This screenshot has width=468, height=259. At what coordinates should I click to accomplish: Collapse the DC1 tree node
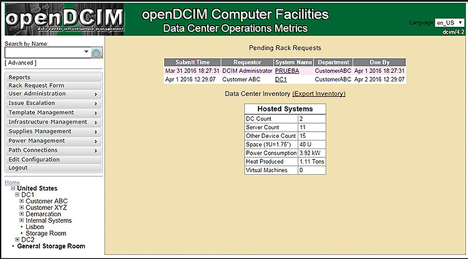click(17, 195)
